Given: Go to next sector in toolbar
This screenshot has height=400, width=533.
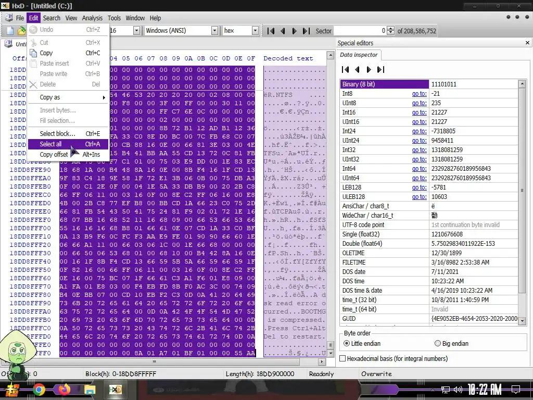Looking at the screenshot, I should (x=295, y=31).
